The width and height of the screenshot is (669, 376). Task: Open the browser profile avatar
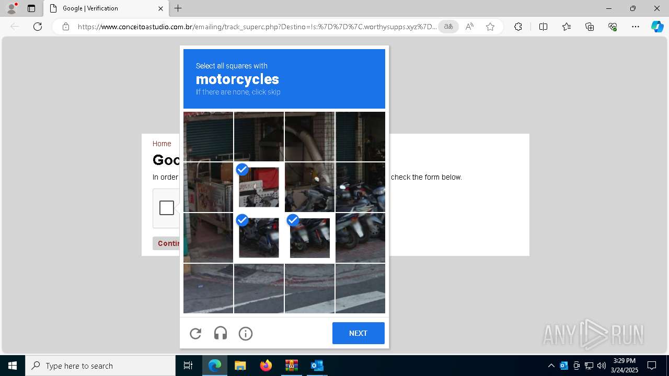tap(11, 8)
